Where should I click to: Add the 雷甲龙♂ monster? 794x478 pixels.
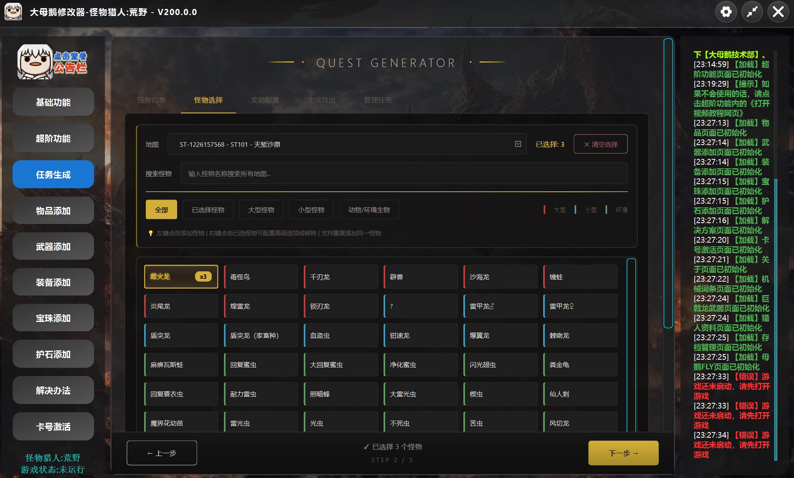click(x=500, y=306)
